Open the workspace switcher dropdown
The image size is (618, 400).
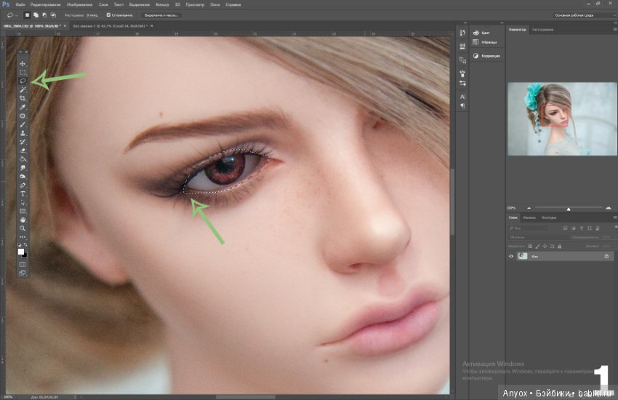pos(584,15)
